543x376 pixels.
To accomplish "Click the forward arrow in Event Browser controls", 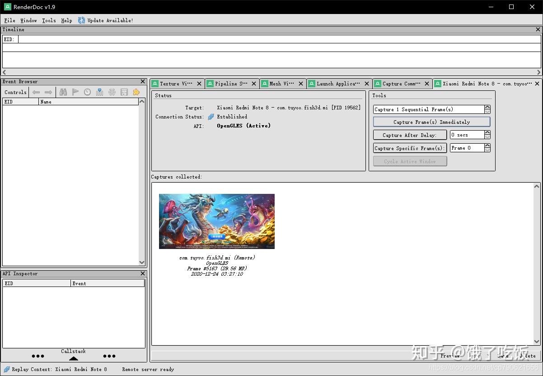I will pos(48,92).
